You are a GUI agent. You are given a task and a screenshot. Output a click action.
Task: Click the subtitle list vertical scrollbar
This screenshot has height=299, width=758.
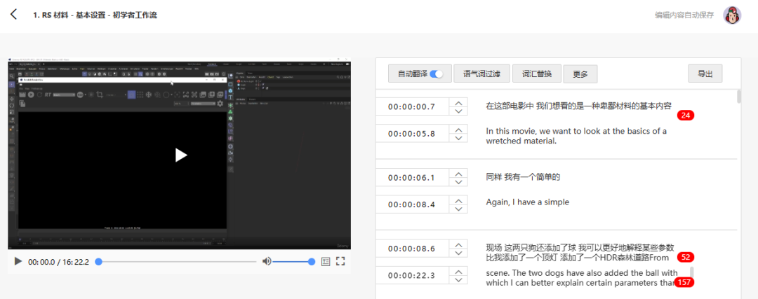[x=738, y=96]
